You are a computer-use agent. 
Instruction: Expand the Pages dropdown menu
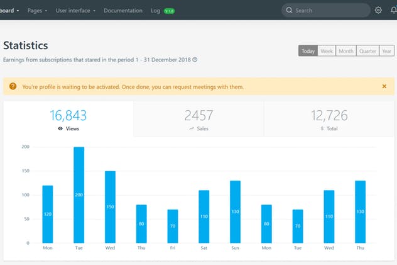(37, 11)
